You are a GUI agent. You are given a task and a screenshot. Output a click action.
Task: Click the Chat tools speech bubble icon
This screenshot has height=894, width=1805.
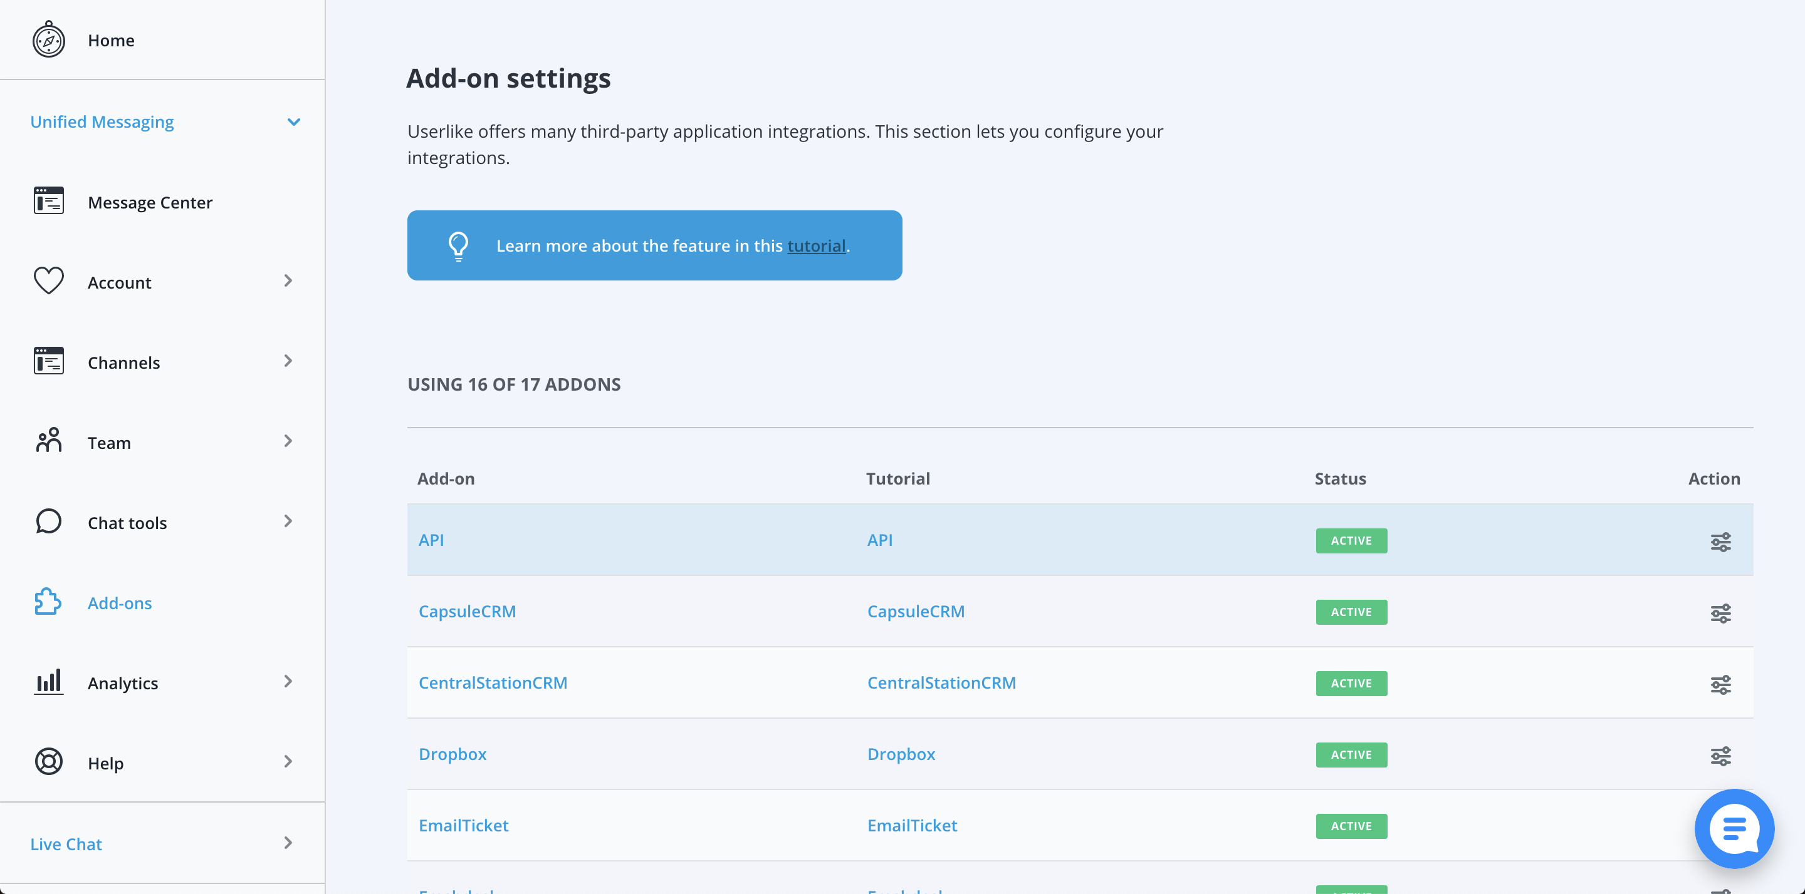coord(48,521)
